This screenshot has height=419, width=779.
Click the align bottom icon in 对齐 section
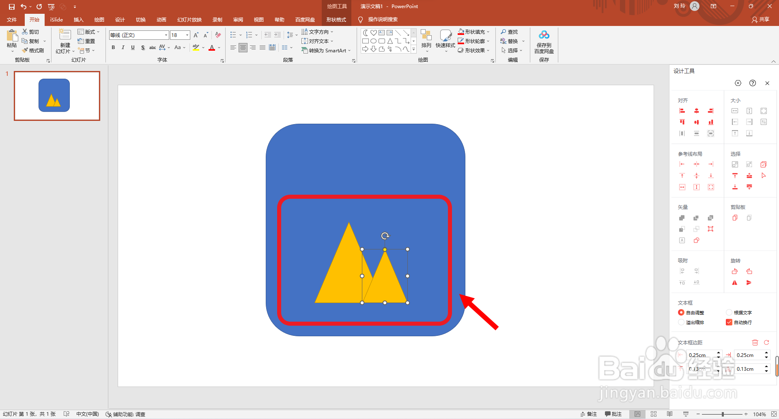tap(710, 122)
